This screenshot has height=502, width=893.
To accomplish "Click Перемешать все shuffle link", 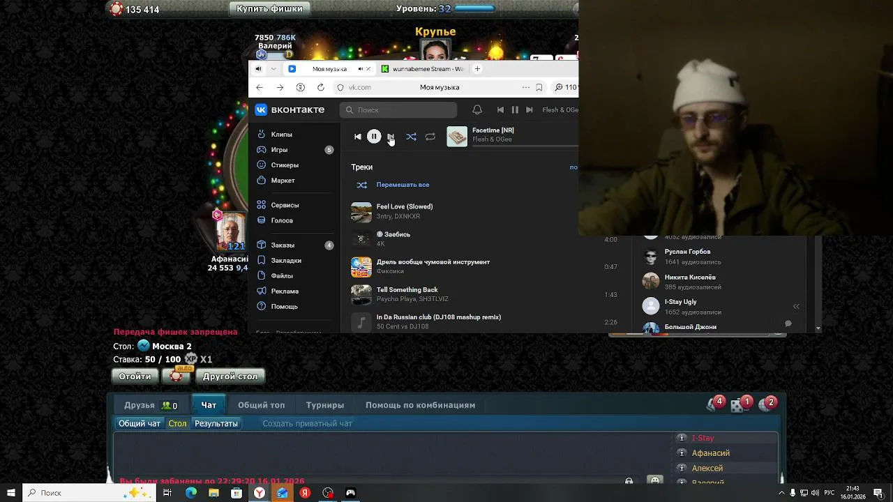I will [x=403, y=185].
